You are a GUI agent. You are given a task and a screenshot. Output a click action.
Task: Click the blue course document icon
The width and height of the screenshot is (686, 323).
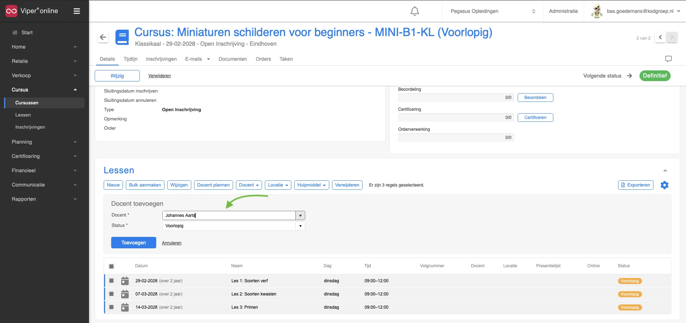pos(122,37)
